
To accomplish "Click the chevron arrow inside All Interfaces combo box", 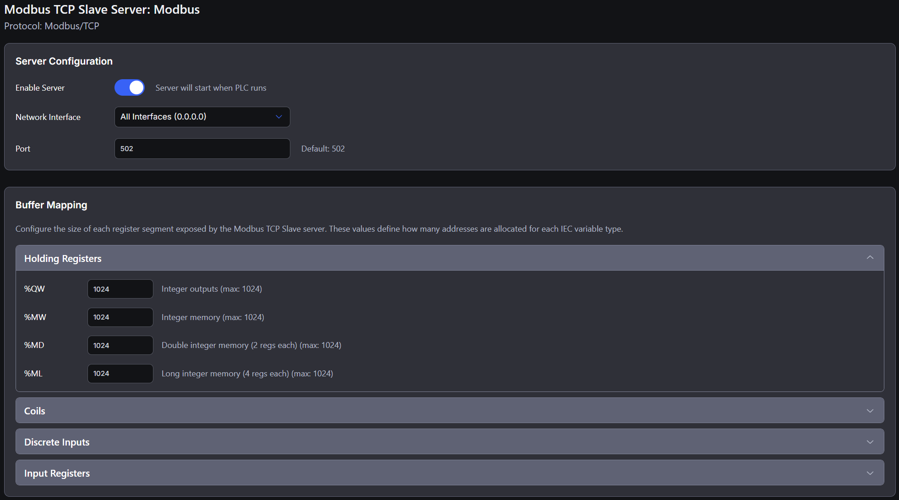I will 278,117.
